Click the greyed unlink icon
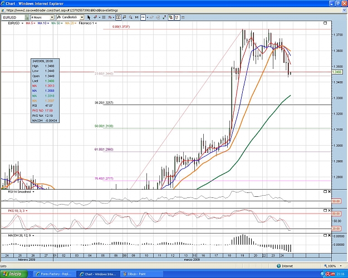This screenshot has height=278, width=348. point(158,17)
